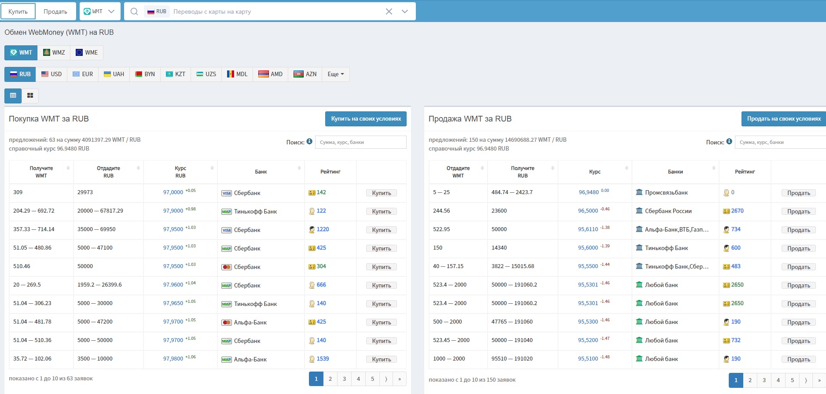This screenshot has width=826, height=394.
Task: Open the WMT currency dropdown in top bar
Action: tap(99, 11)
